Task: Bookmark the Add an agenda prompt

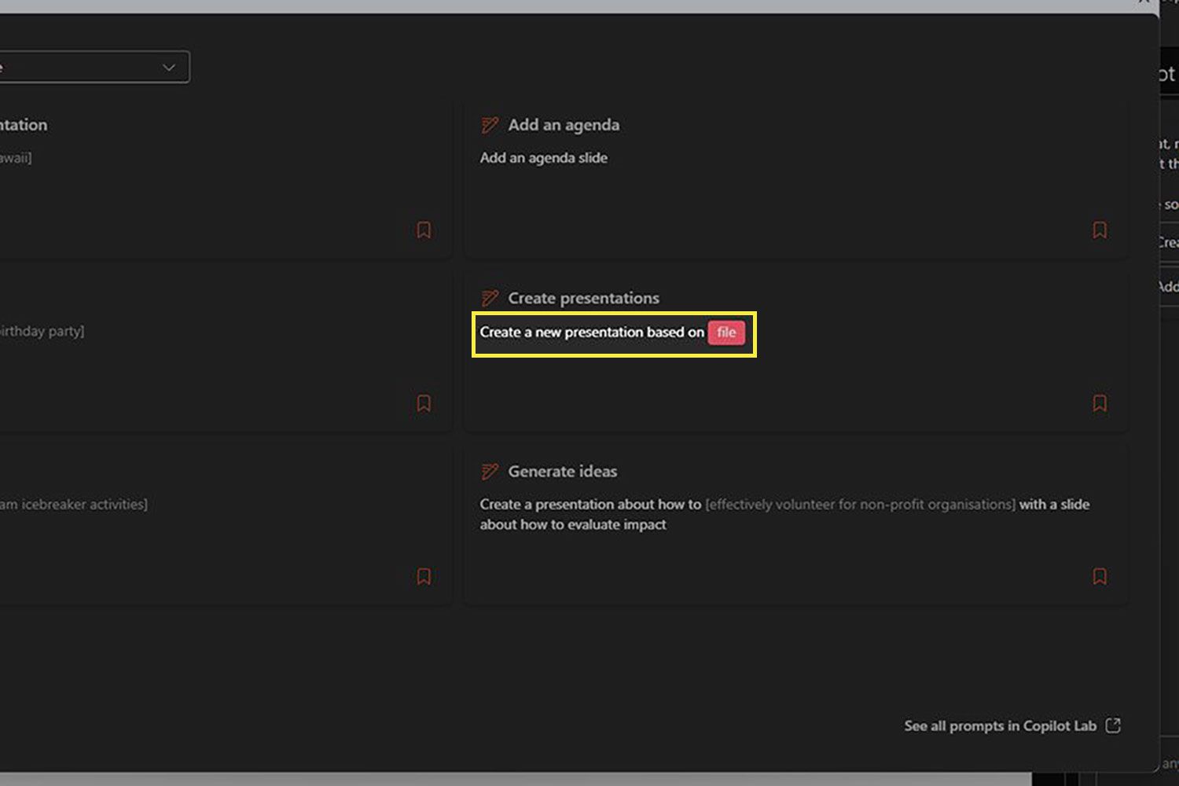Action: click(x=1100, y=230)
